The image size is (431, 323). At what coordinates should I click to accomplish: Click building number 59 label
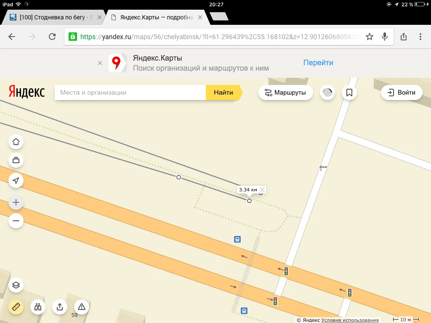point(74,315)
